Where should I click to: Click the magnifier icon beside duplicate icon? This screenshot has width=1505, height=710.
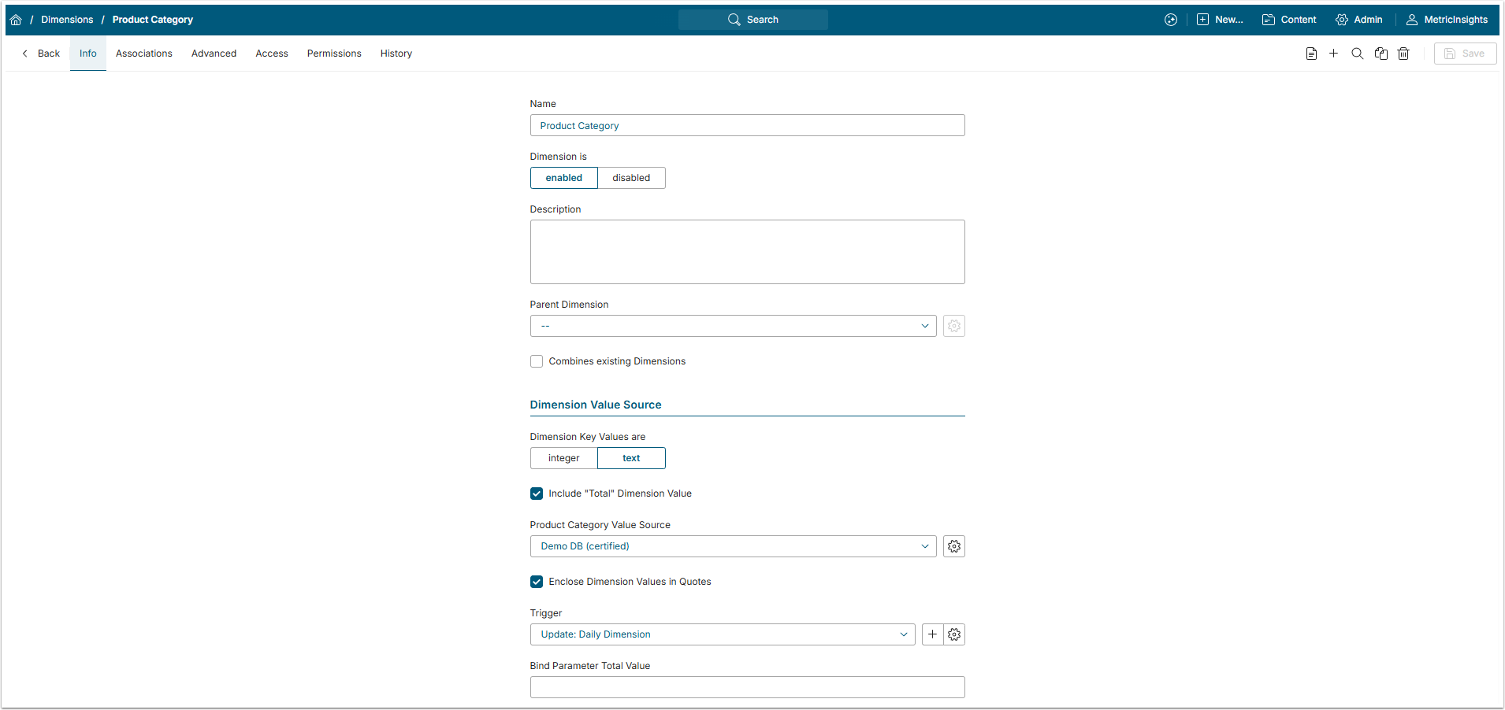pos(1357,54)
